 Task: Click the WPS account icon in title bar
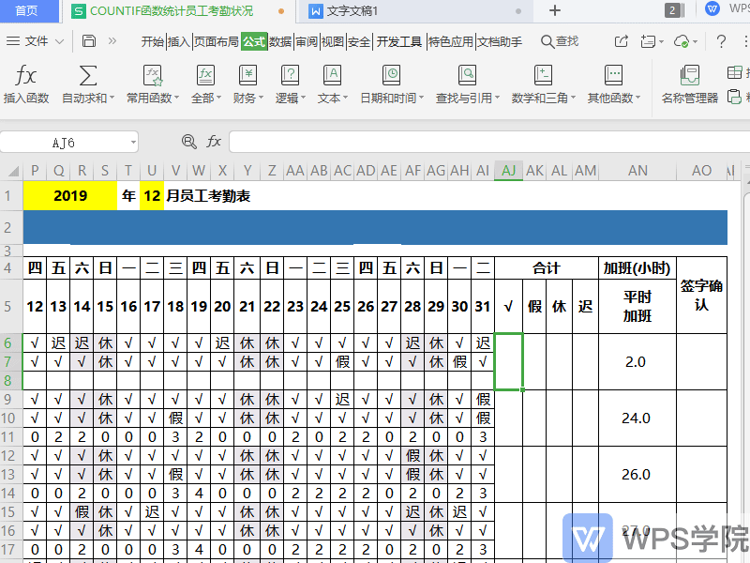(712, 9)
